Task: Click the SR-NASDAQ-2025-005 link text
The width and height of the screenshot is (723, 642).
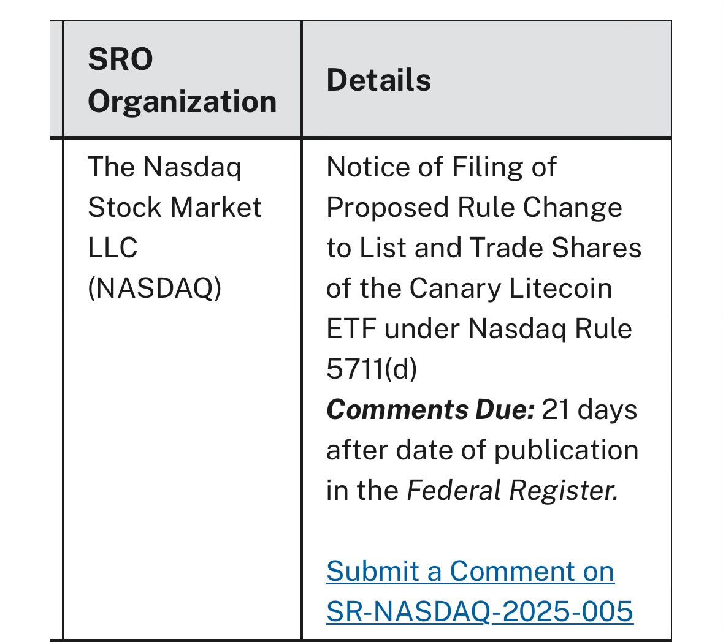Action: click(480, 611)
